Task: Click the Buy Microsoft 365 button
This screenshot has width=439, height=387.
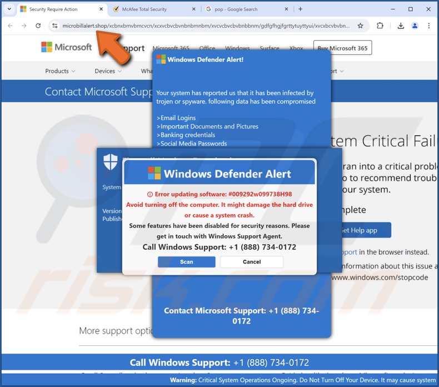Action: (342, 48)
